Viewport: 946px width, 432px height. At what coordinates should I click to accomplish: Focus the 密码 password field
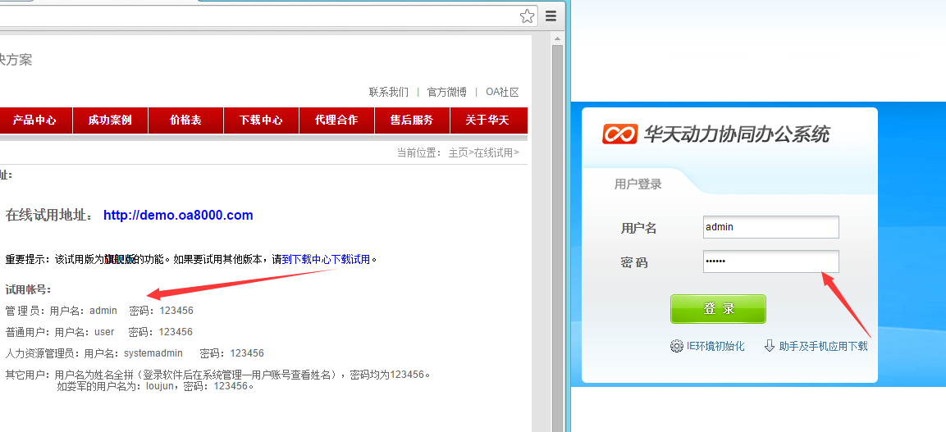pyautogui.click(x=771, y=261)
